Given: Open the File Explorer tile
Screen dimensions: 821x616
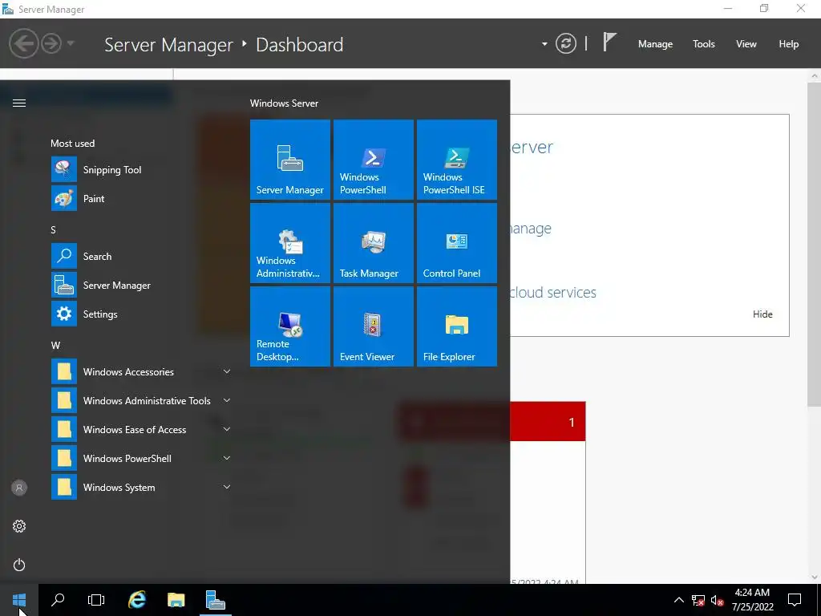Looking at the screenshot, I should click(x=456, y=326).
